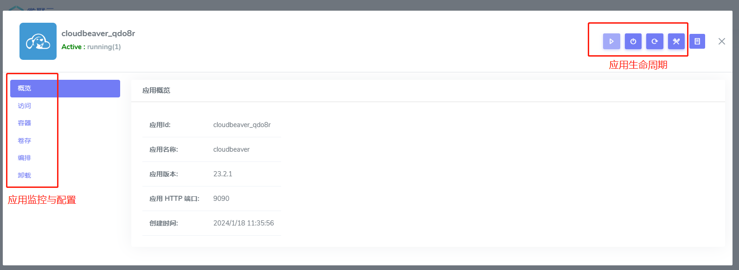Open the 访问 menu item

pyautogui.click(x=25, y=106)
